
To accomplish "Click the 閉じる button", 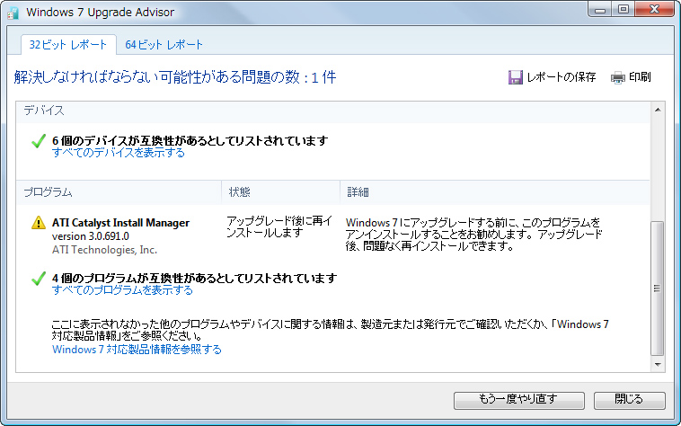I will pyautogui.click(x=629, y=400).
